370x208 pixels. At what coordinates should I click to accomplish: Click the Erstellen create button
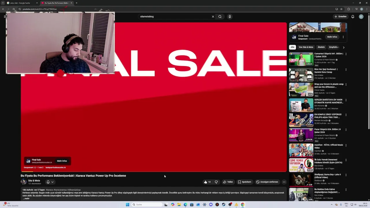[x=340, y=16]
